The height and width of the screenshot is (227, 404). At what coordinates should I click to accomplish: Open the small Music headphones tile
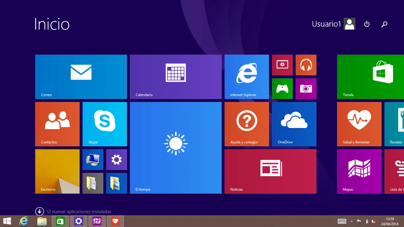pyautogui.click(x=306, y=65)
